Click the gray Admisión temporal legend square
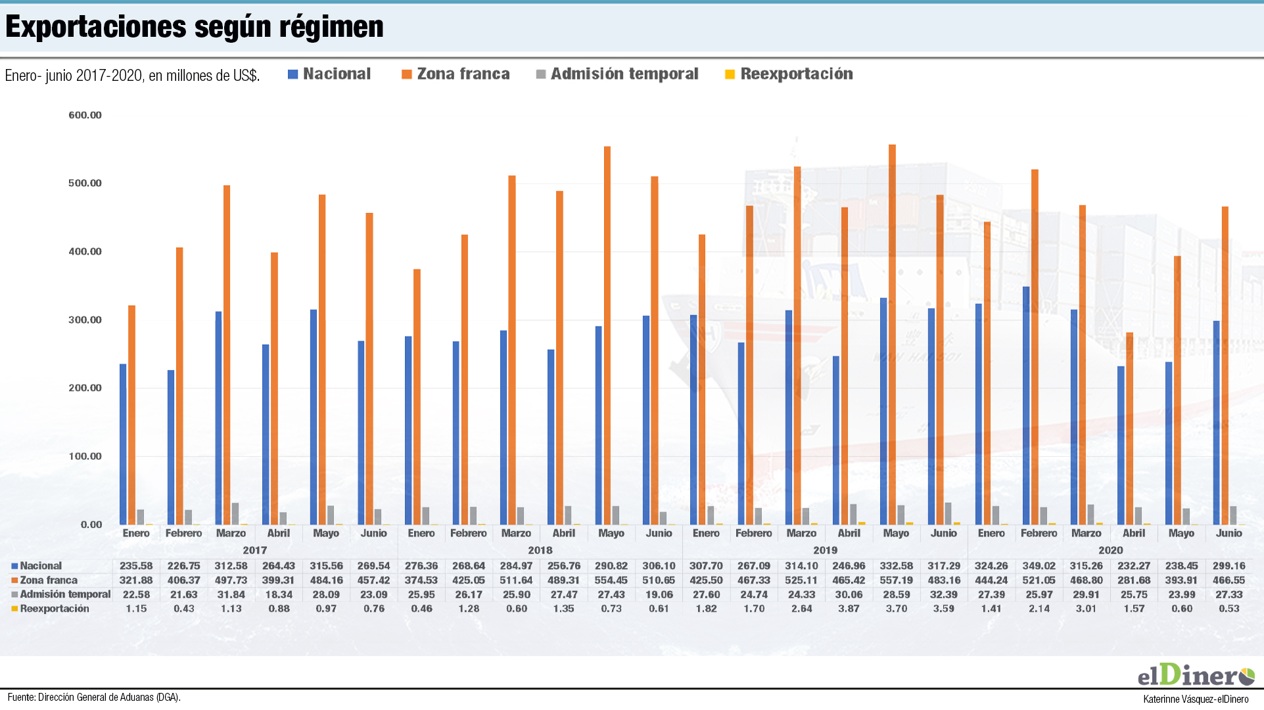 pyautogui.click(x=541, y=74)
